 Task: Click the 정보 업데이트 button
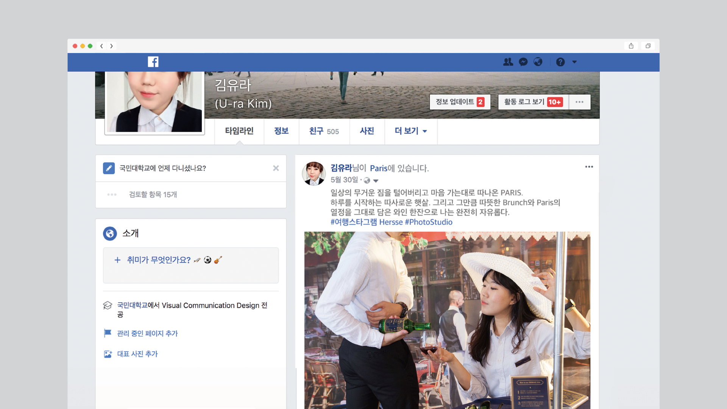pos(460,102)
